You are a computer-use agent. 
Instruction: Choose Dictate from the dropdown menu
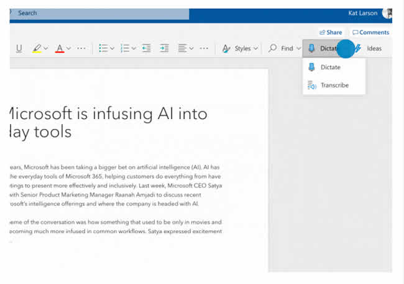pyautogui.click(x=334, y=68)
